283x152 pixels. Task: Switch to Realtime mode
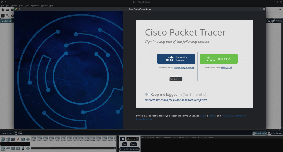(259, 133)
